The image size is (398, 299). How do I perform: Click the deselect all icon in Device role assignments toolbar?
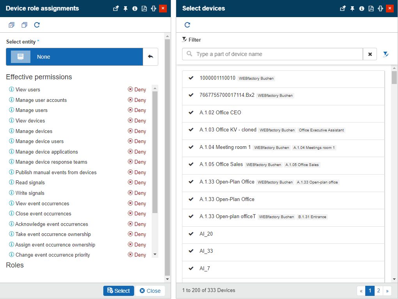24,25
